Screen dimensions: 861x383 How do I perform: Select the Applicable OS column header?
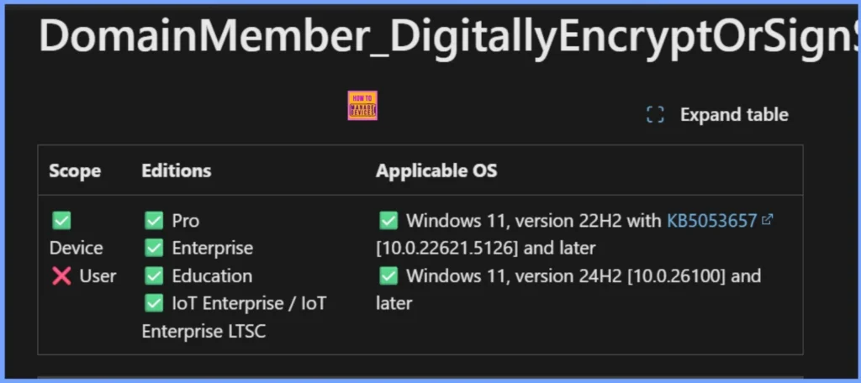(x=436, y=171)
